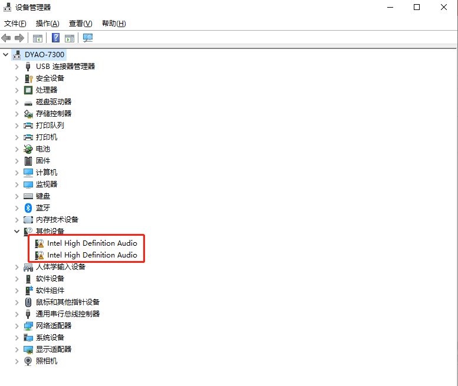Screen dimensions: 458x386
Task: Select the 软件设备 label
Action: pyautogui.click(x=50, y=279)
